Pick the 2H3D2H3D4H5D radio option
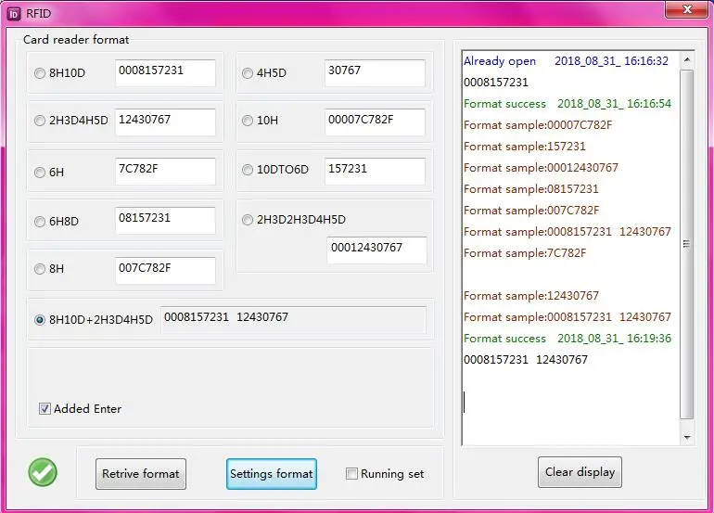The image size is (714, 513). pos(248,220)
